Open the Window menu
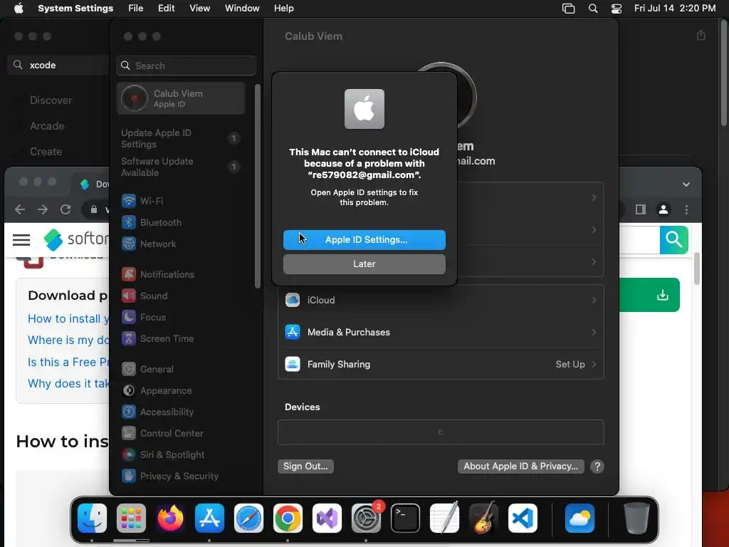Viewport: 729px width, 547px height. (x=242, y=9)
